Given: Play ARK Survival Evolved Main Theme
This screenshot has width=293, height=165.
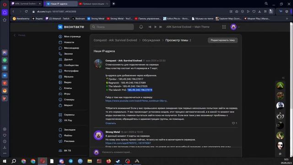Looking at the screenshot, I should (155, 27).
